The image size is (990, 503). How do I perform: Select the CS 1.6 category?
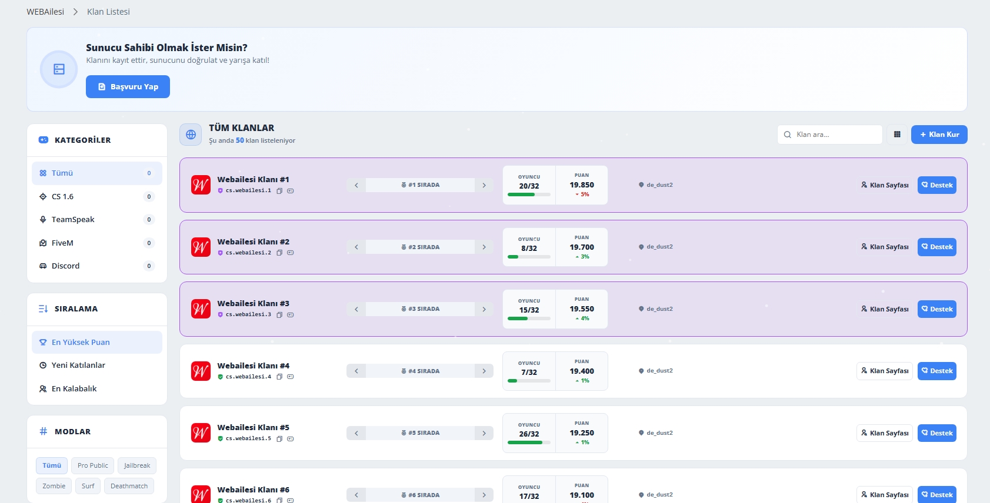click(x=97, y=196)
